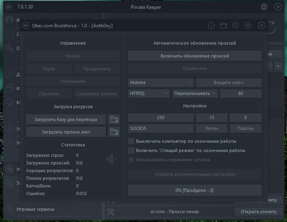
Task: Click Включить обновление проксей button
Action: pos(194,56)
